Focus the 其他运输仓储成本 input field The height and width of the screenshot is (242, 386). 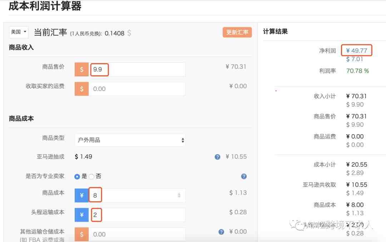point(137,235)
